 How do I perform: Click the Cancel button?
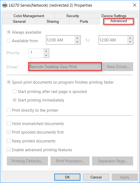pos(96,177)
